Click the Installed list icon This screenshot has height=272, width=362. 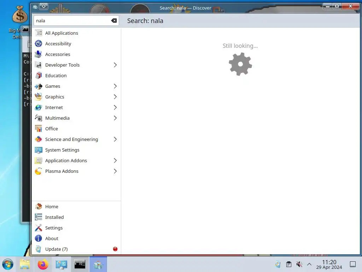point(38,217)
